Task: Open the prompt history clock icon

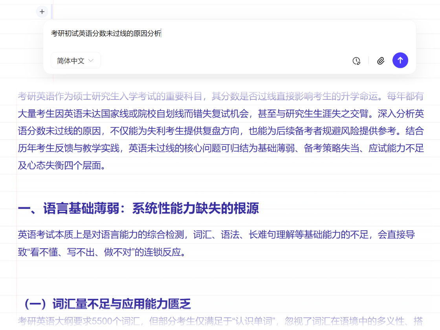Action: click(356, 60)
